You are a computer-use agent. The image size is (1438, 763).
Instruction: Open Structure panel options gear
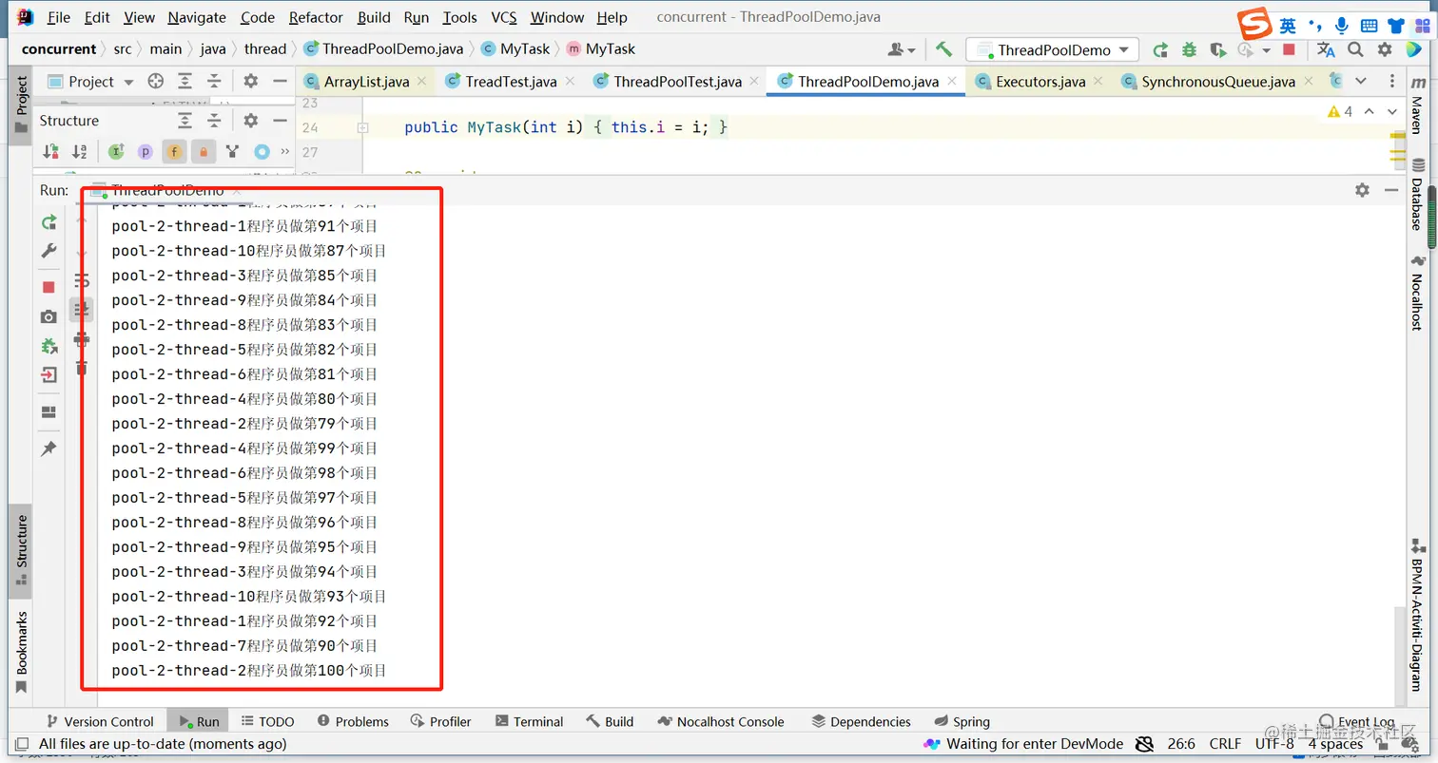pos(250,121)
